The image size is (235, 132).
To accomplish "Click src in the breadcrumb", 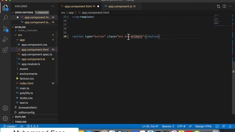I will 63,12.
